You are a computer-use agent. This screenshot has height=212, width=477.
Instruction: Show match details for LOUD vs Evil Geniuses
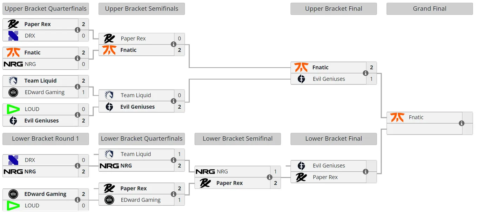click(78, 115)
